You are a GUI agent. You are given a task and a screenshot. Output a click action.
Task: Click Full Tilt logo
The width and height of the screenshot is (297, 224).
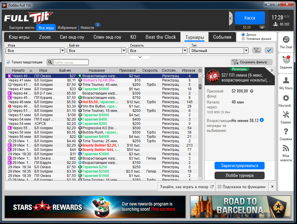[28, 18]
